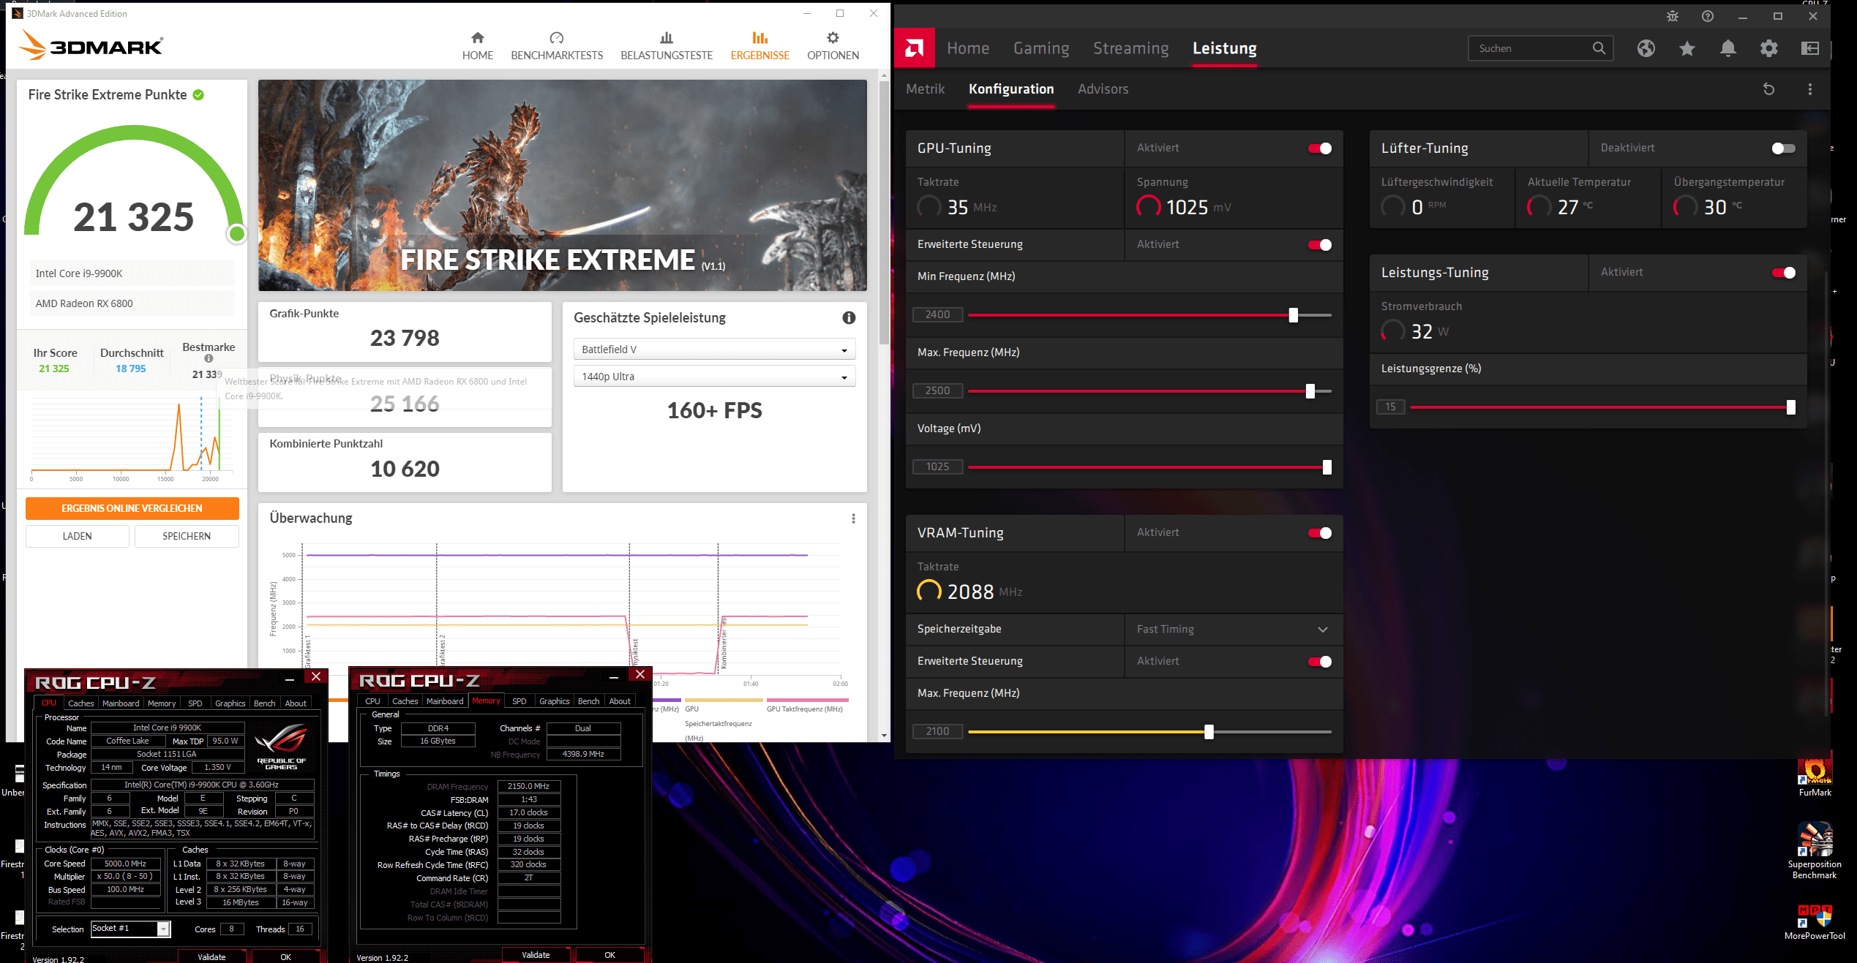Click OK in right CPU-Z window

pos(609,955)
